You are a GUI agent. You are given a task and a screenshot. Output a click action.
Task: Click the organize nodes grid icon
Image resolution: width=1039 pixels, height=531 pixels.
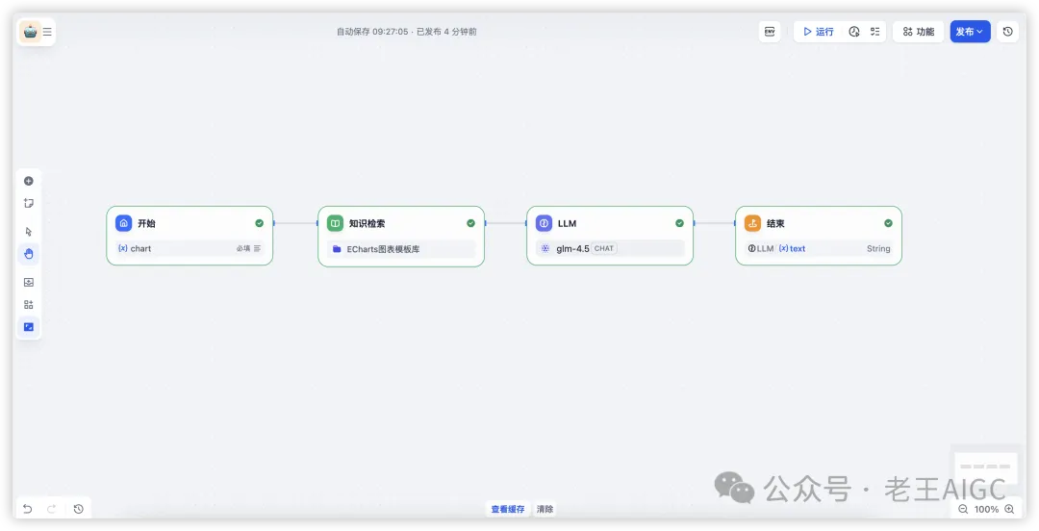(29, 305)
